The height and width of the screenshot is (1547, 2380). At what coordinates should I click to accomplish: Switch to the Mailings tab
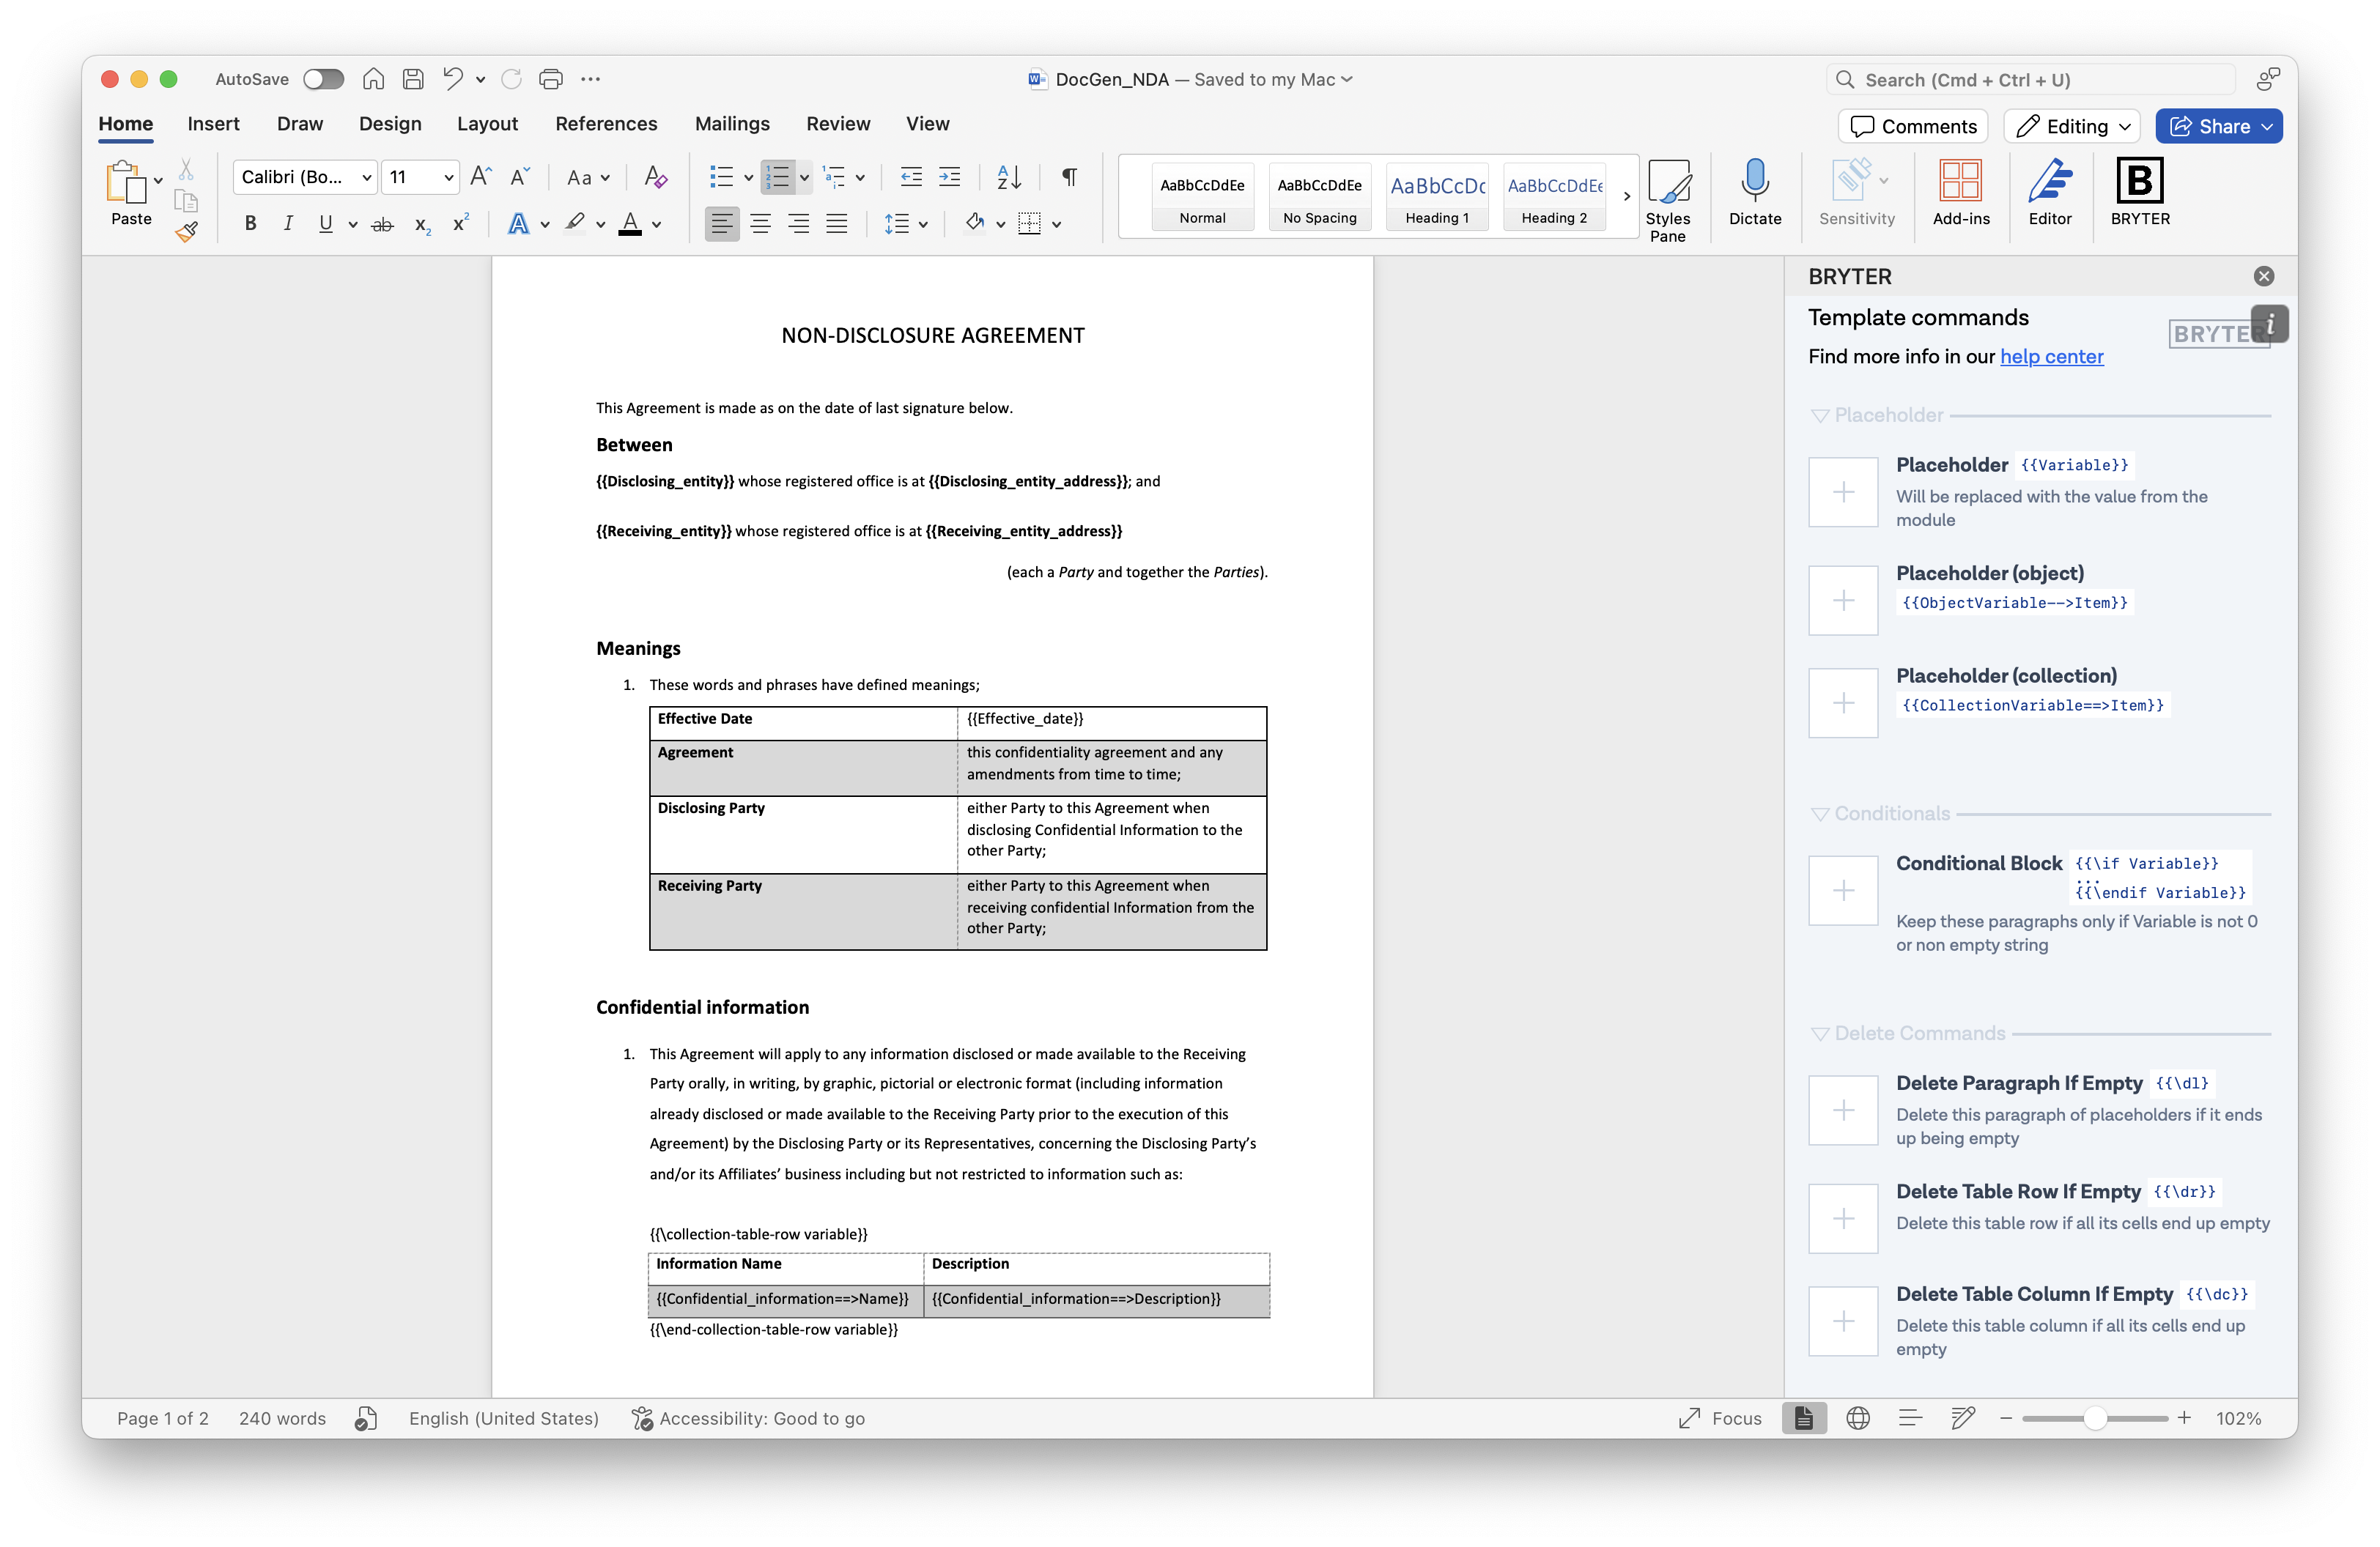[x=732, y=124]
